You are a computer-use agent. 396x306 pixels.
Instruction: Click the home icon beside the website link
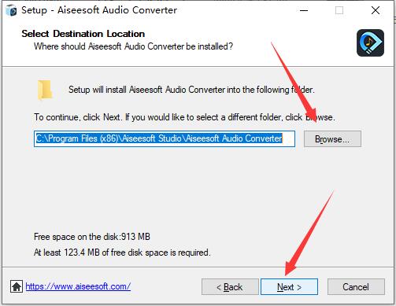[x=17, y=286]
